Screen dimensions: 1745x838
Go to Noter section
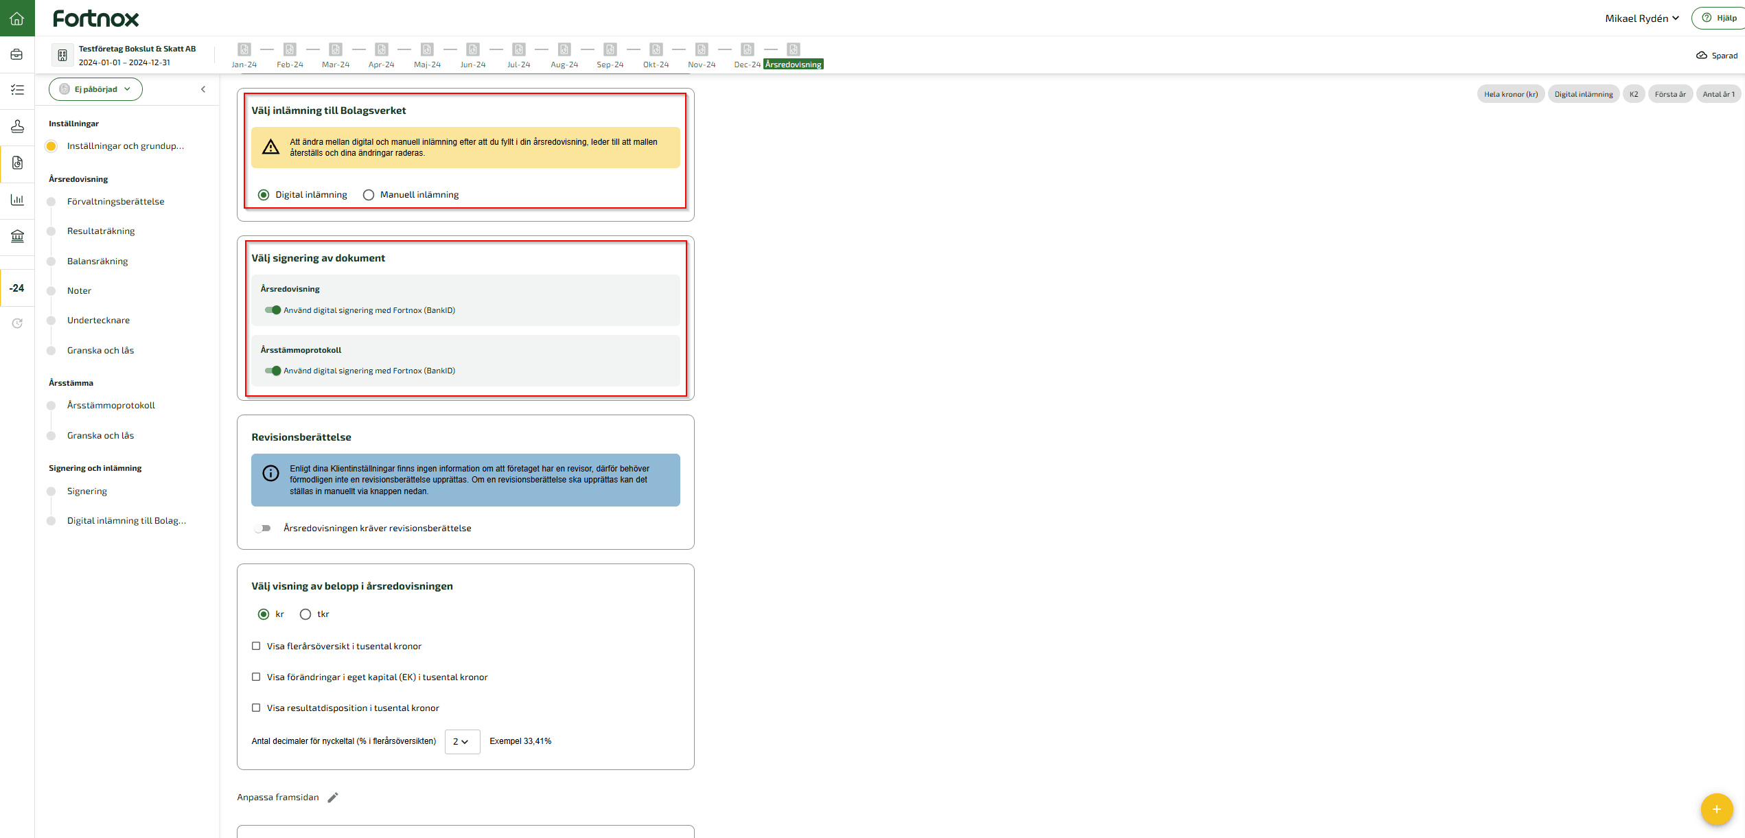coord(79,291)
